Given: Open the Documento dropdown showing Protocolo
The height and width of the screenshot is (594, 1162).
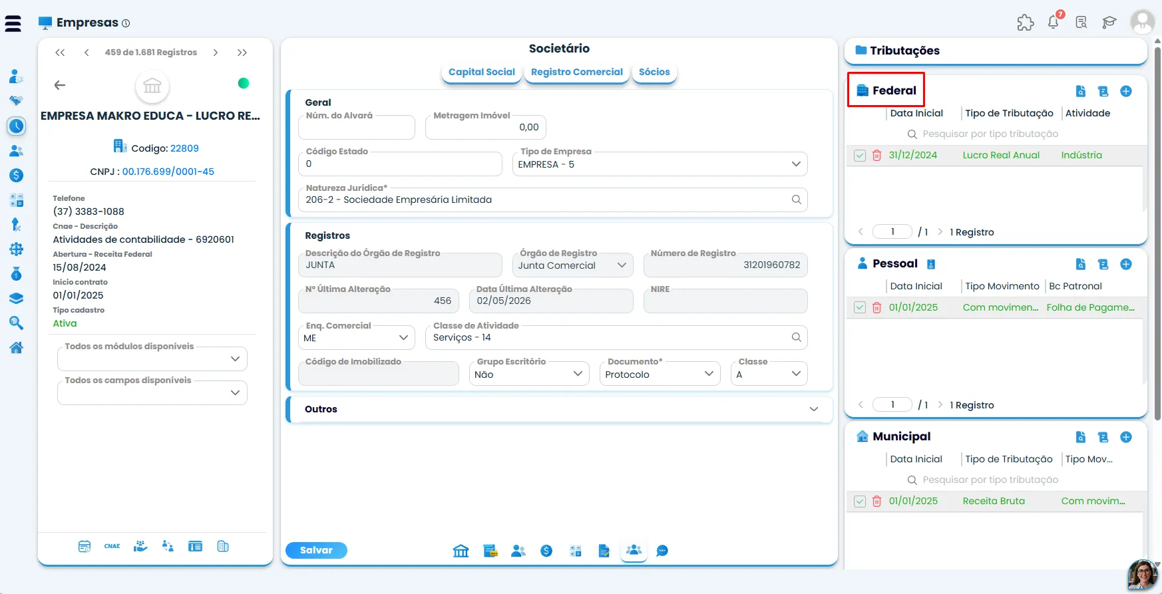Looking at the screenshot, I should (x=660, y=374).
